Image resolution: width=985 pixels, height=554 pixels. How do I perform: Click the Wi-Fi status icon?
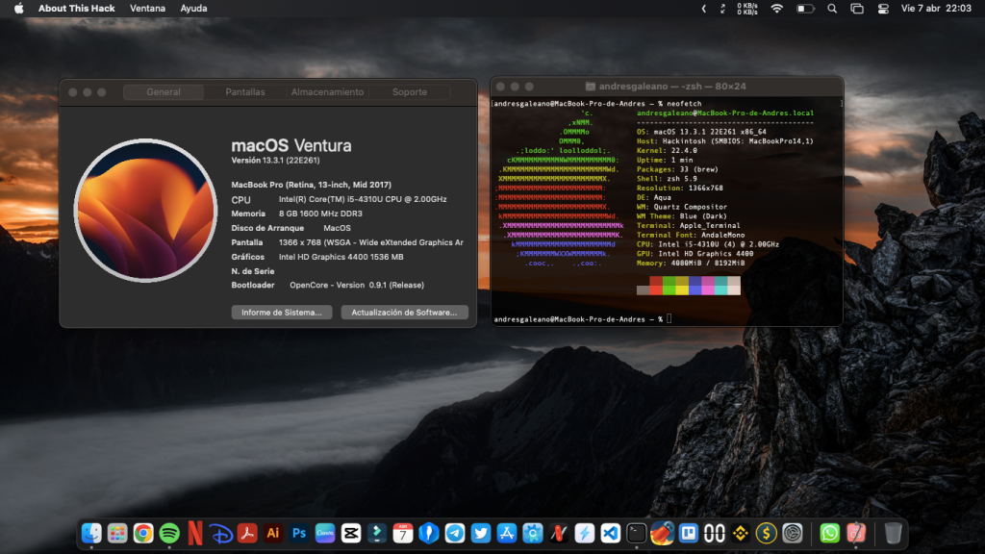(776, 9)
